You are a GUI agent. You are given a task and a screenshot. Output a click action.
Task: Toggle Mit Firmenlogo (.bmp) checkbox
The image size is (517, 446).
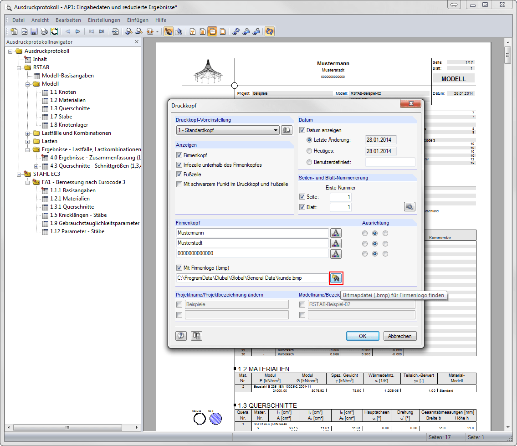(179, 268)
